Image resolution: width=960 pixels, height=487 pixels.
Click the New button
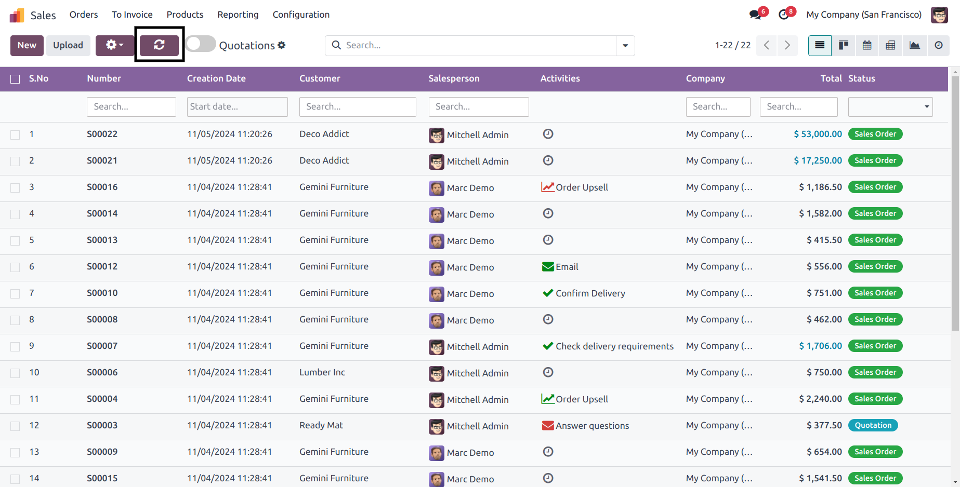pyautogui.click(x=27, y=45)
